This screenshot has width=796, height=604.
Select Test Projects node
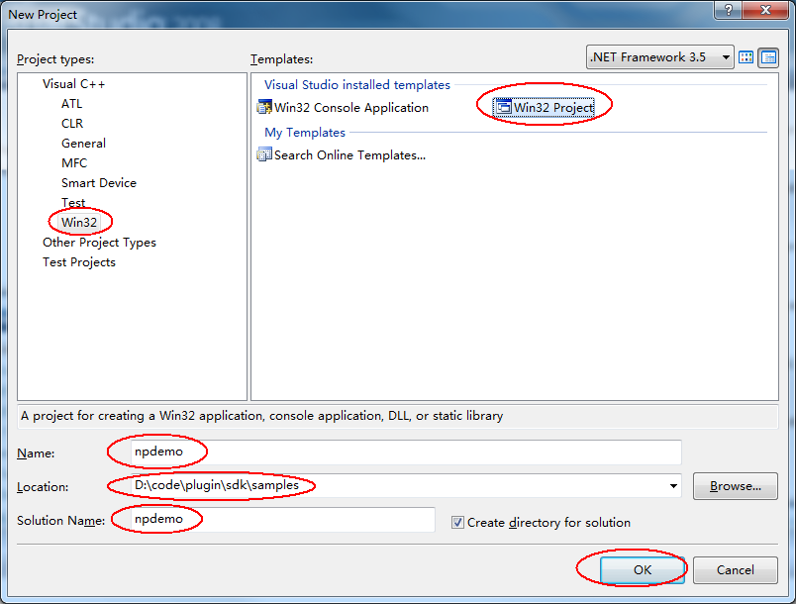click(78, 262)
